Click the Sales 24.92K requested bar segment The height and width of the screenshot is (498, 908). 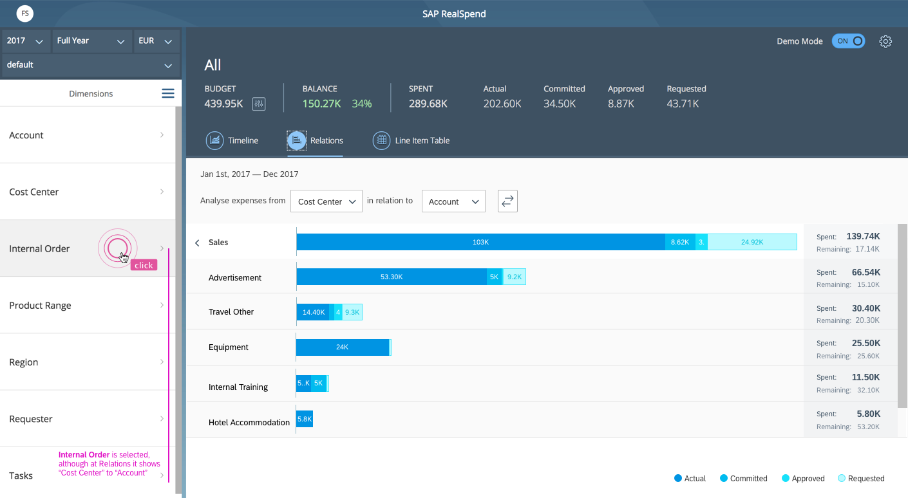click(x=752, y=242)
